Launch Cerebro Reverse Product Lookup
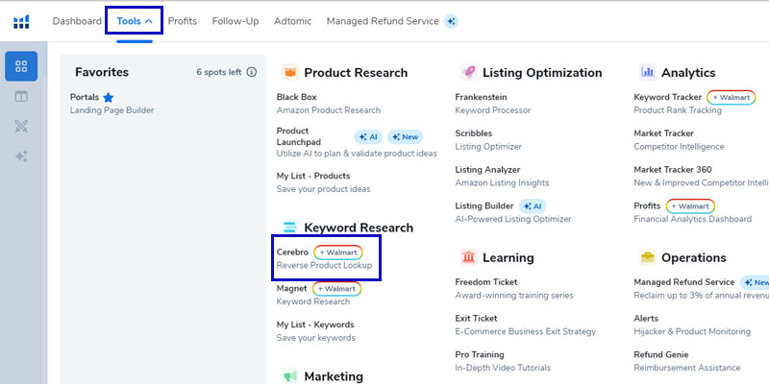This screenshot has height=384, width=769. (324, 258)
